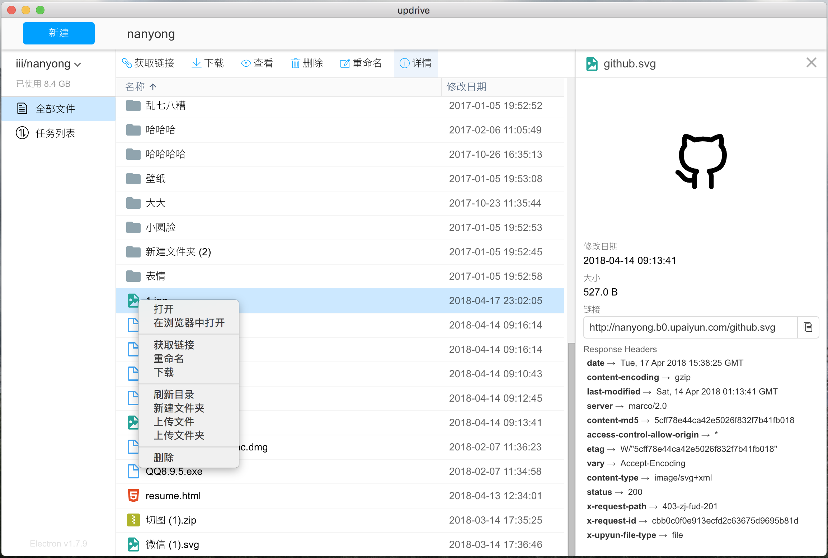Viewport: 828px width, 558px height.
Task: Toggle the 详情 details panel button
Action: (415, 63)
